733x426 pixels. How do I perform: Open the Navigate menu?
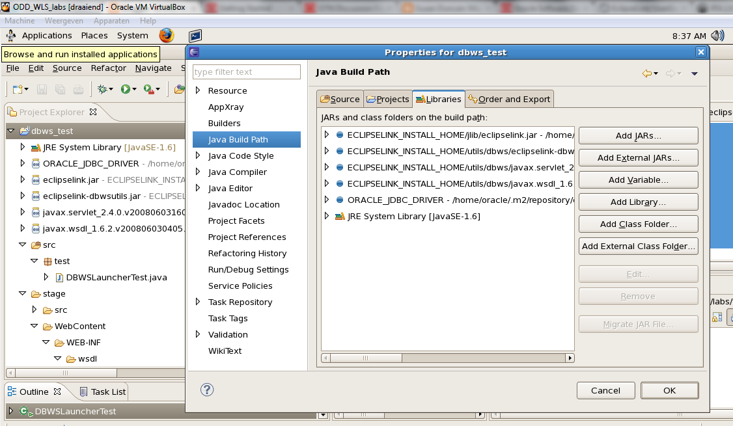(x=154, y=68)
